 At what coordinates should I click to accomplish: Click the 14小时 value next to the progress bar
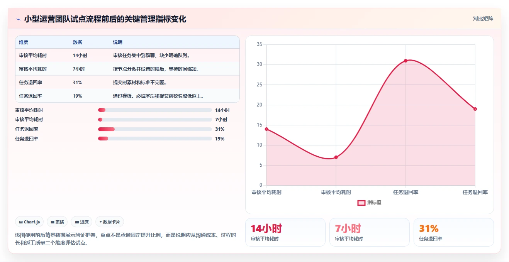pyautogui.click(x=222, y=110)
